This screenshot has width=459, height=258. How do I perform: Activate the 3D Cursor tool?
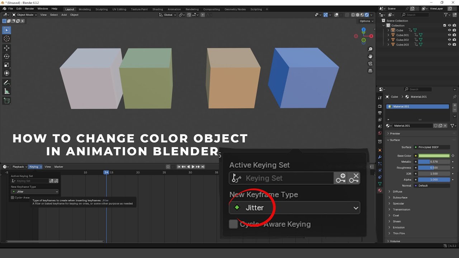(x=6, y=39)
